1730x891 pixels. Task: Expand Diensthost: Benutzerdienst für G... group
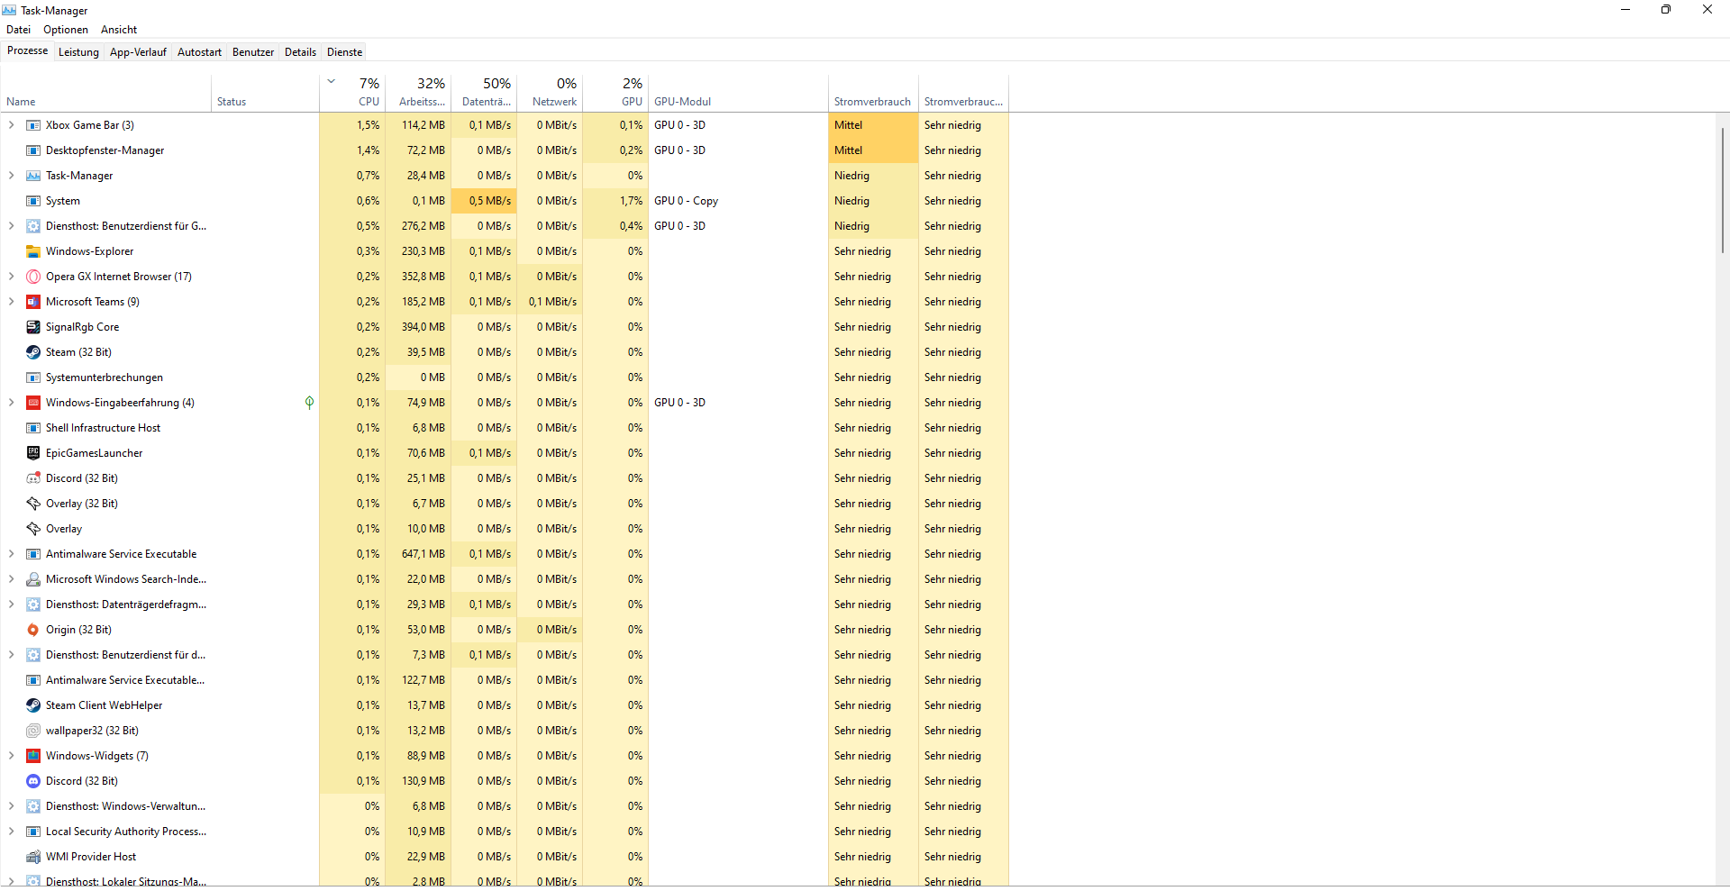11,226
